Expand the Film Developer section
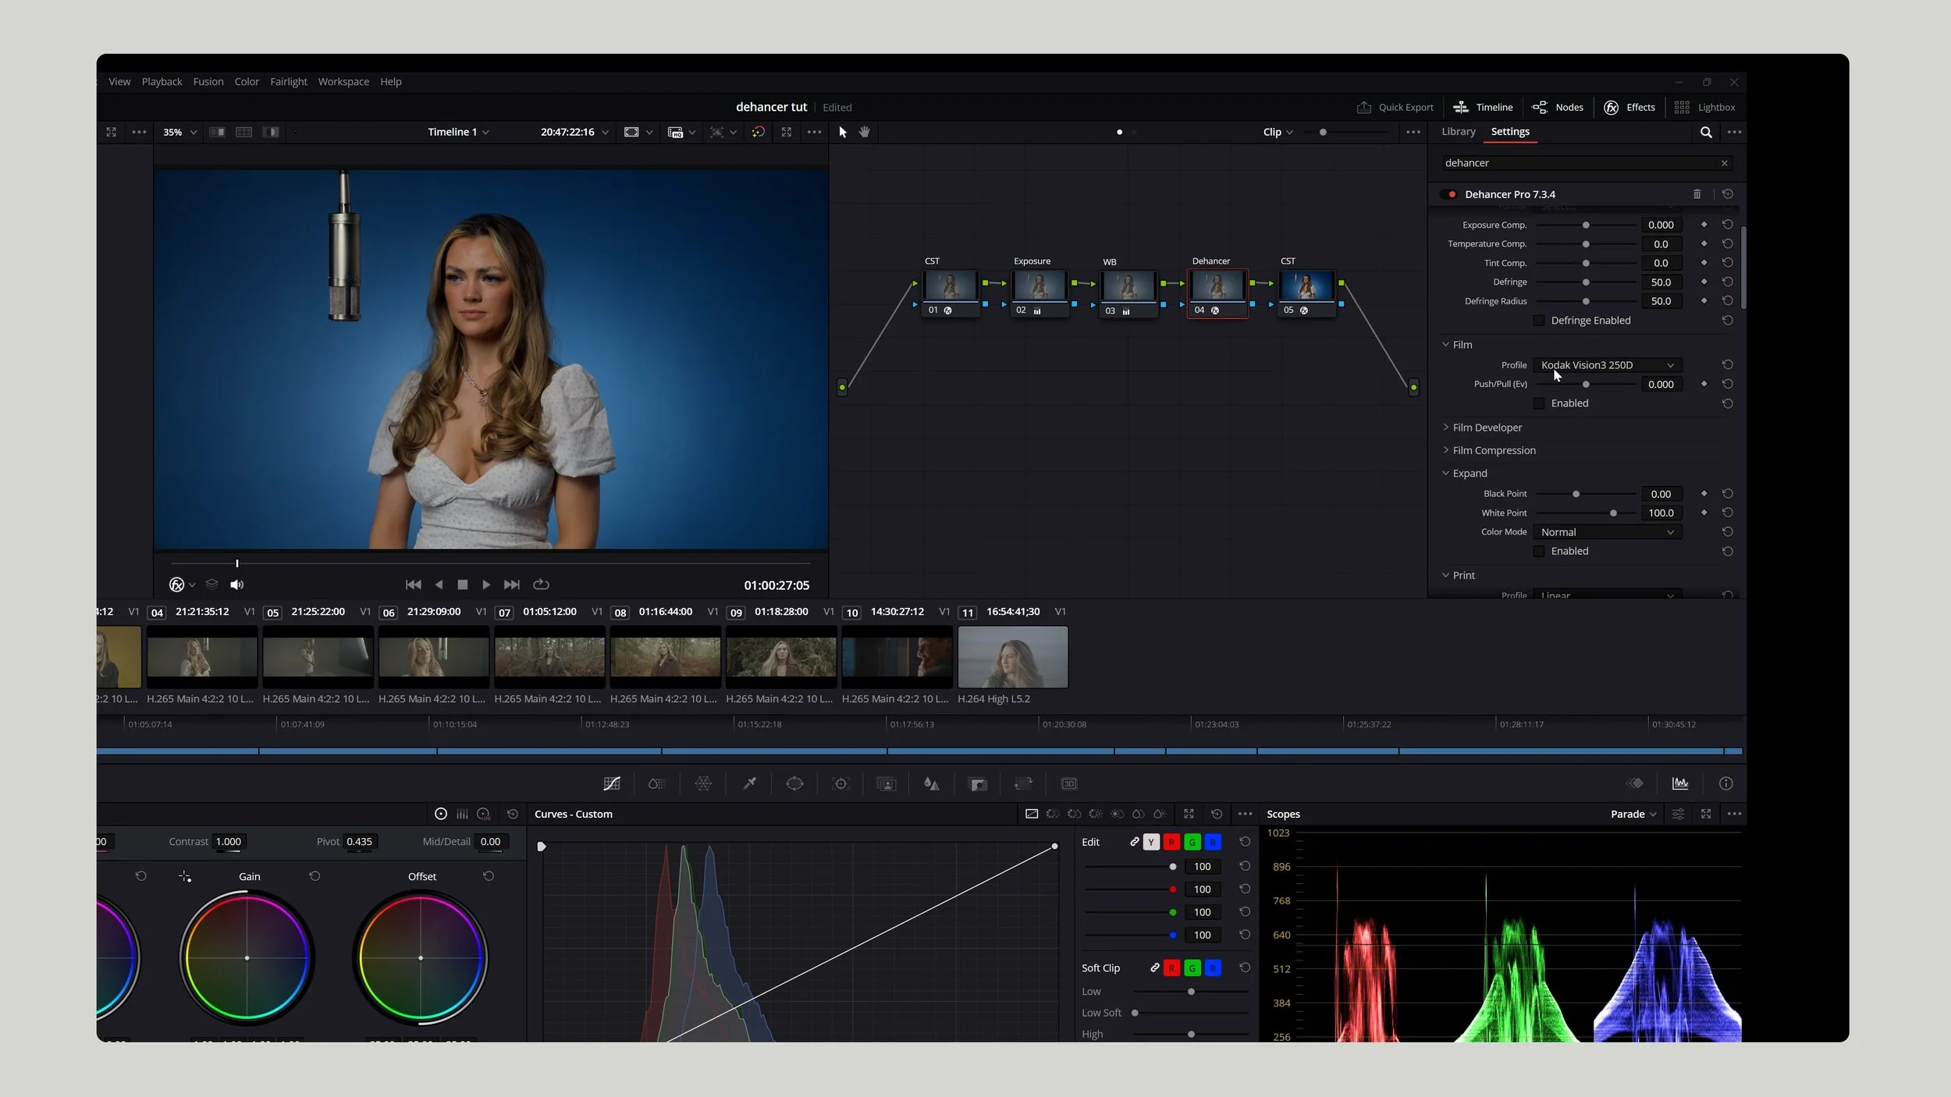 [1487, 428]
